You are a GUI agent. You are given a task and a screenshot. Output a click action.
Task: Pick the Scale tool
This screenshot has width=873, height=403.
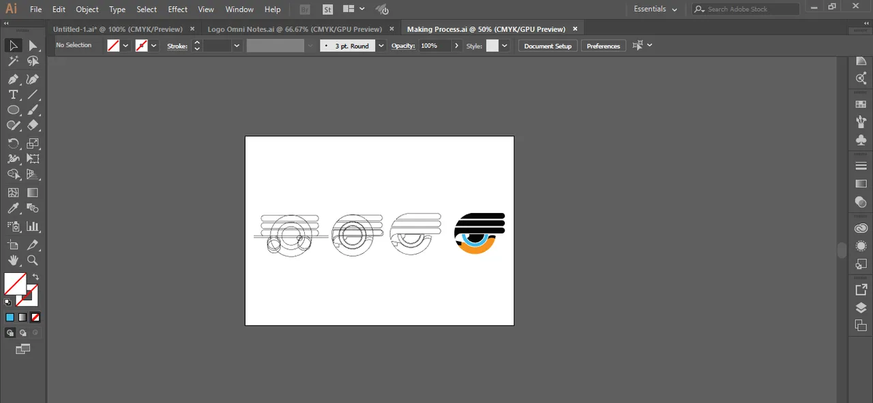[x=32, y=144]
